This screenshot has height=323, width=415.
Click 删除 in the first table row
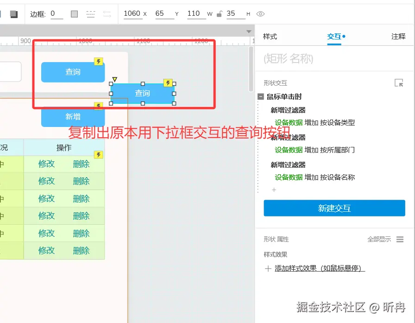81,164
